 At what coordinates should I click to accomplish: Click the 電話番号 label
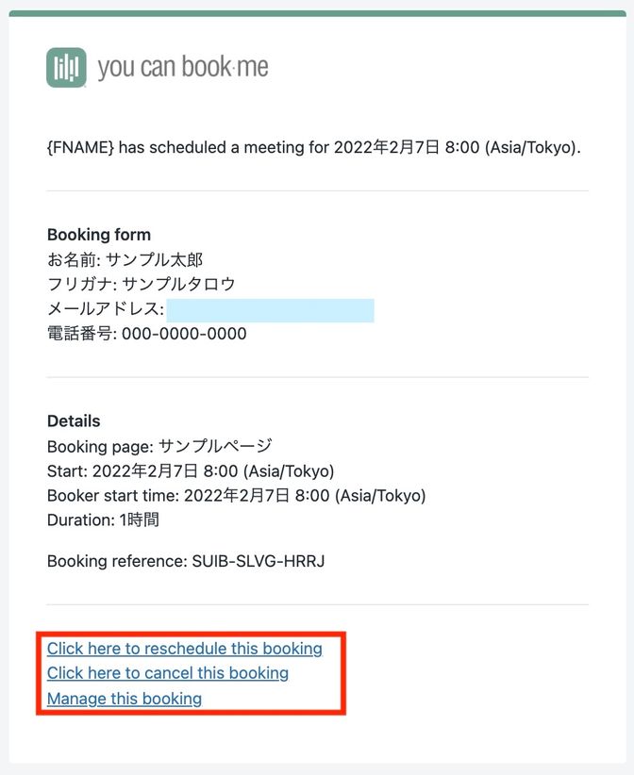(81, 334)
